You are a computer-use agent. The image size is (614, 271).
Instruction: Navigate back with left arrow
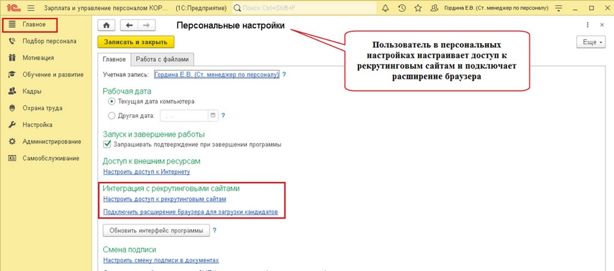pos(129,25)
